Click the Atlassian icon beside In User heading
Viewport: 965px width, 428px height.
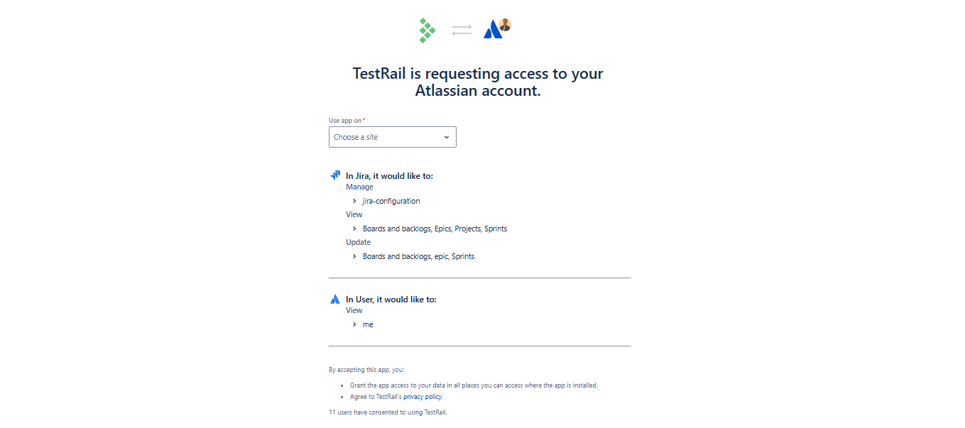pyautogui.click(x=335, y=300)
